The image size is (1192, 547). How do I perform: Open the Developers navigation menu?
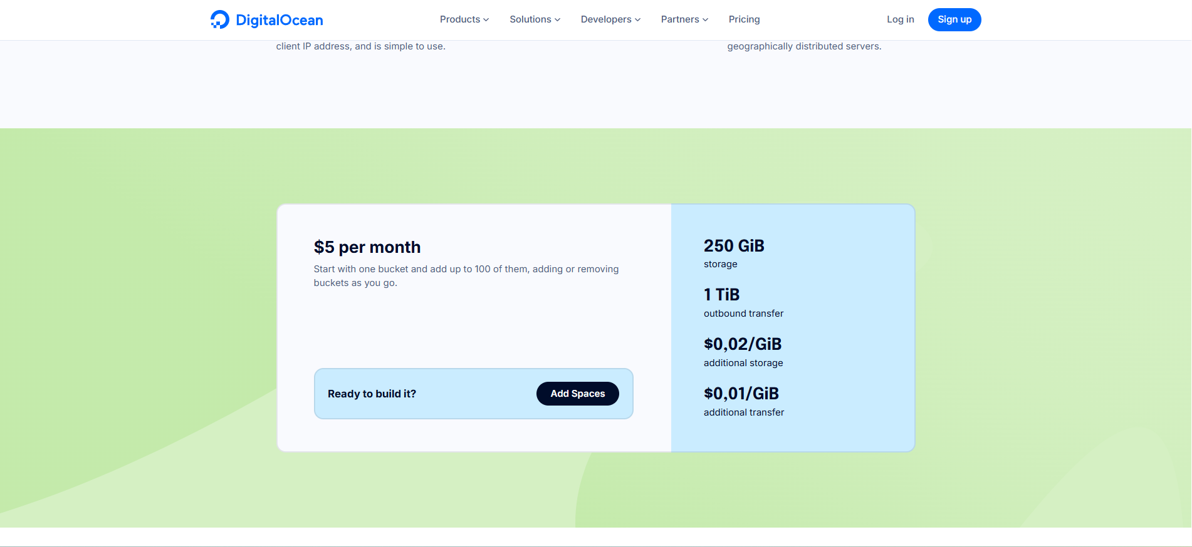605,19
